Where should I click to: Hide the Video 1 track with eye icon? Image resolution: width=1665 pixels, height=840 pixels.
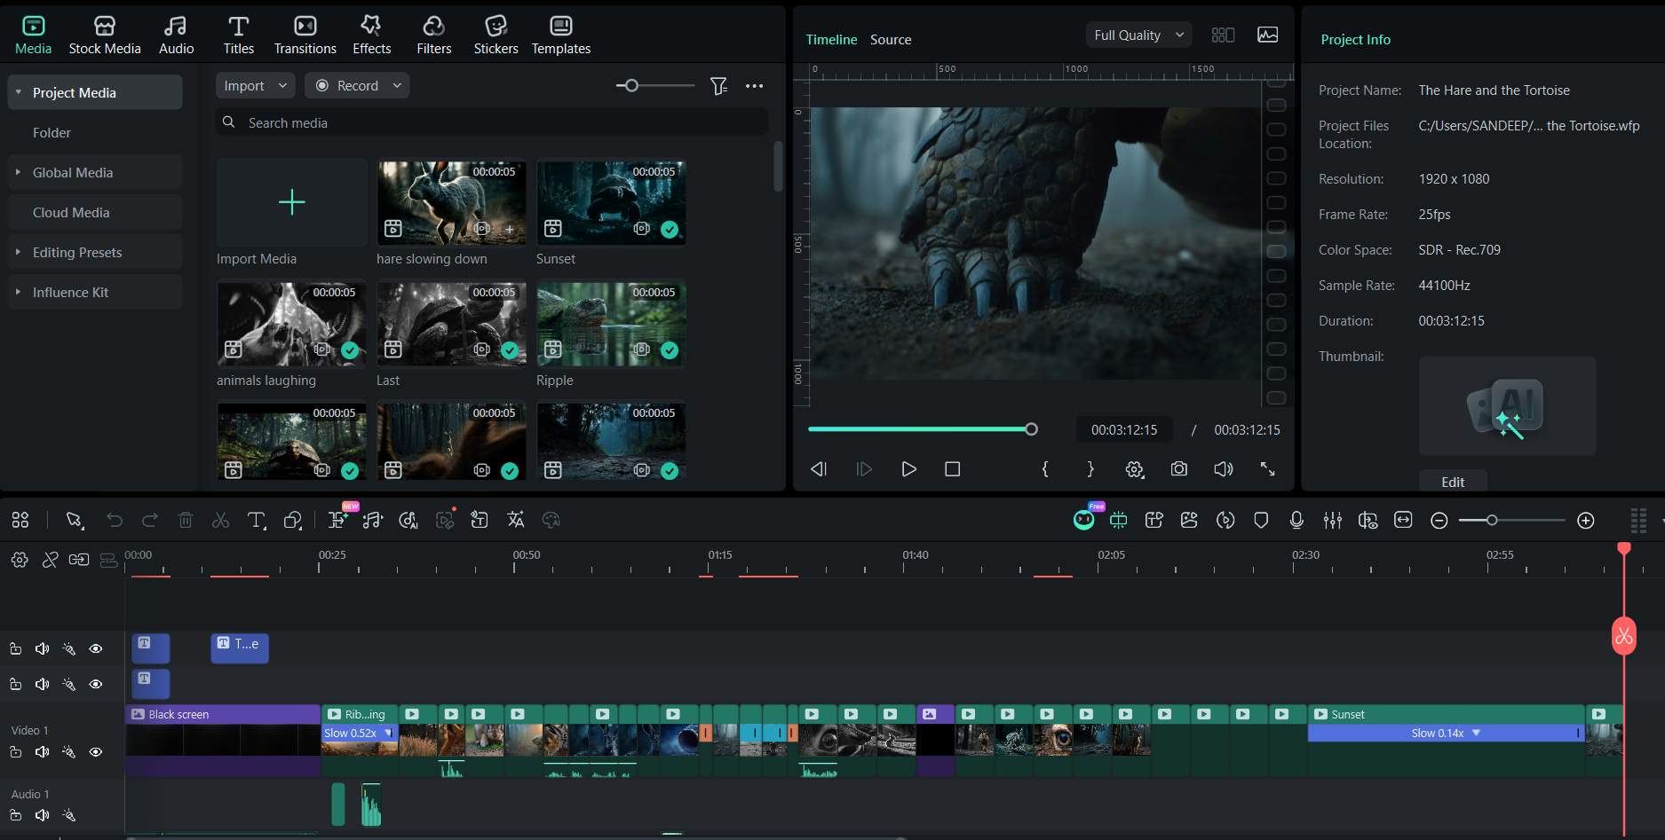point(96,752)
